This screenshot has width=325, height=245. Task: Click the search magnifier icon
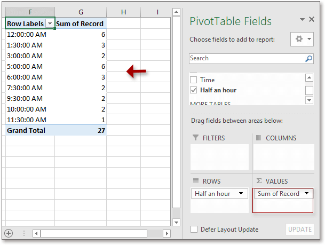(308, 59)
